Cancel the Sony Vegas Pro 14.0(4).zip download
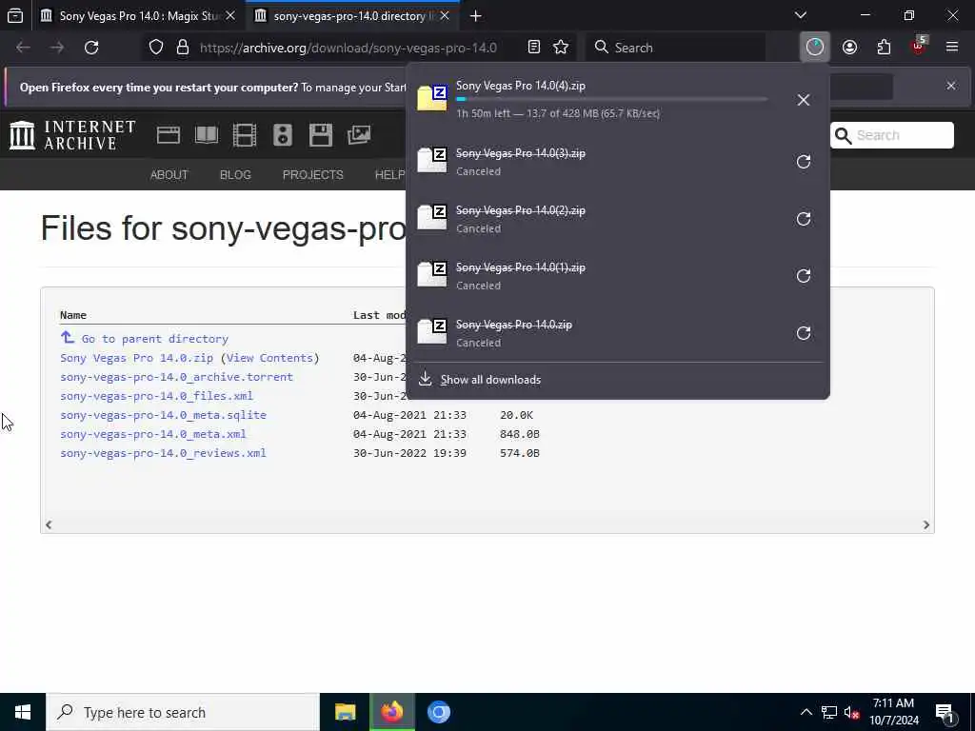 coord(804,99)
